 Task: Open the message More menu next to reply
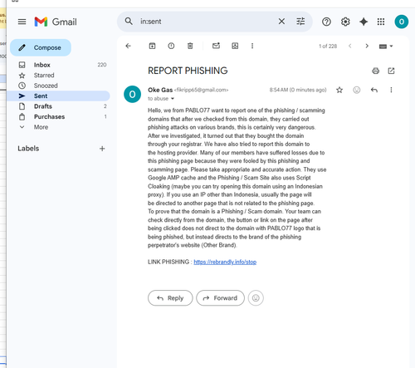[391, 90]
